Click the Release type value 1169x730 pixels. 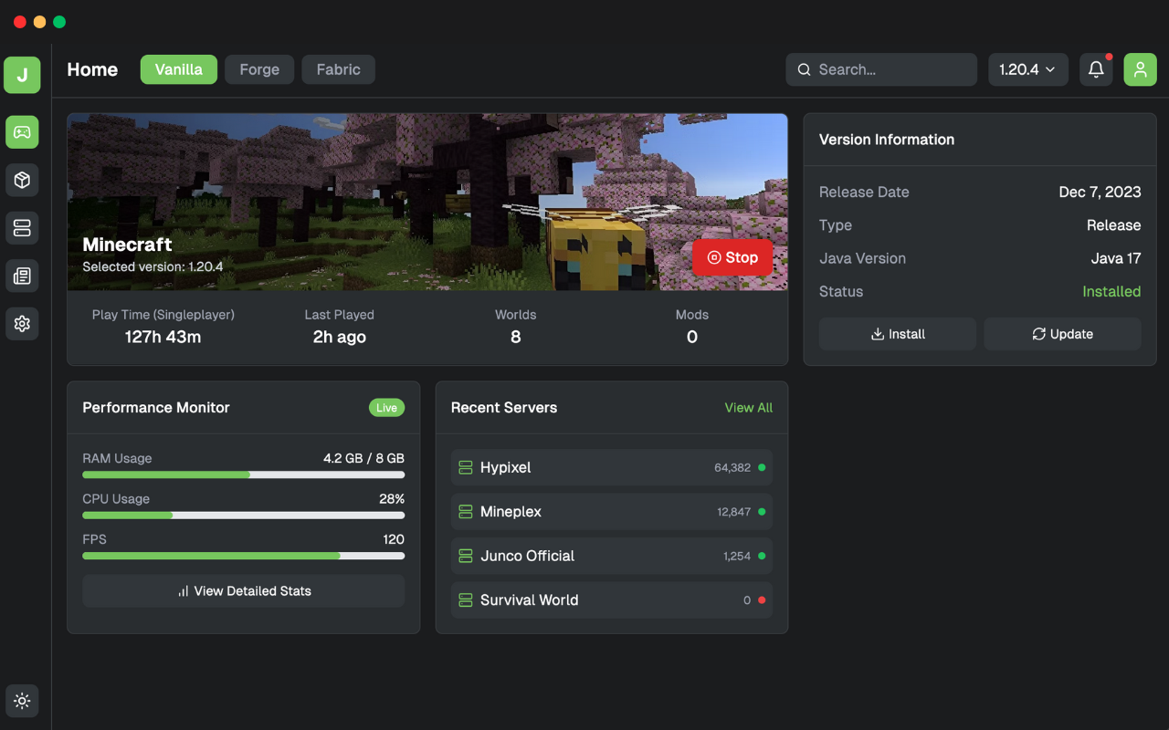pyautogui.click(x=1113, y=225)
